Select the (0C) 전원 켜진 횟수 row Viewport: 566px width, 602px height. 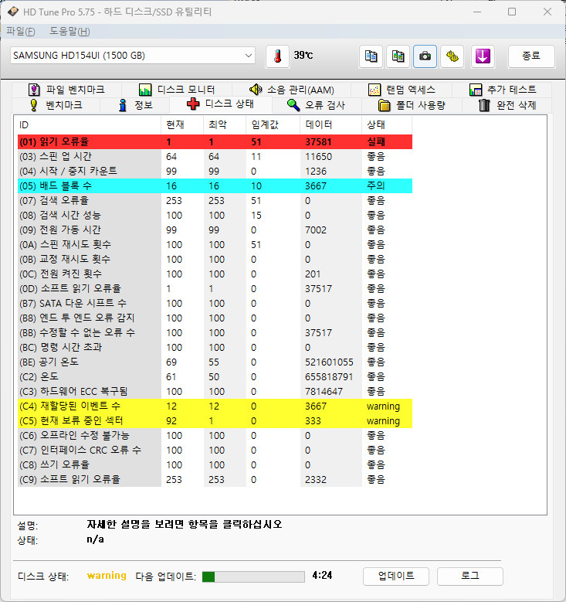[x=215, y=274]
